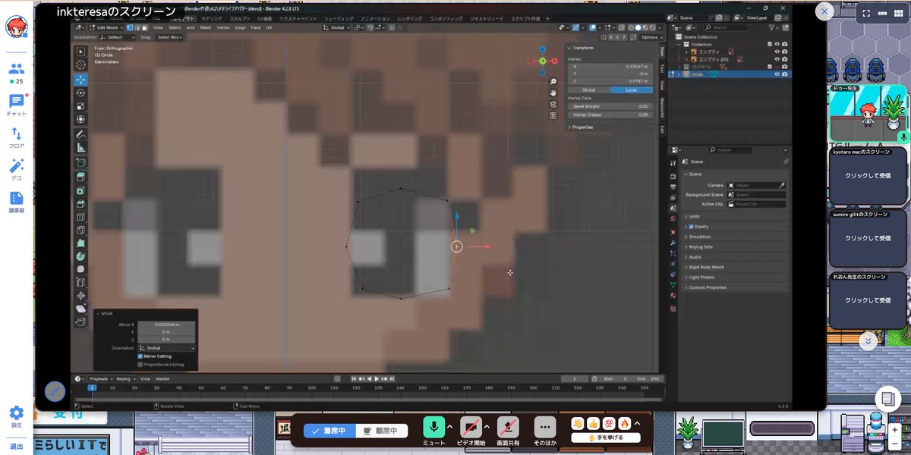
Task: Open the Mesh menu in viewport header
Action: coord(206,27)
